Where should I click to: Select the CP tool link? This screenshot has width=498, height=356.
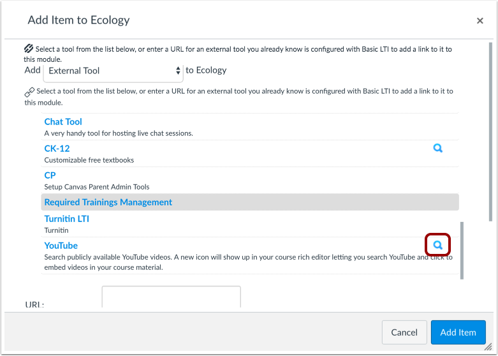coord(50,175)
